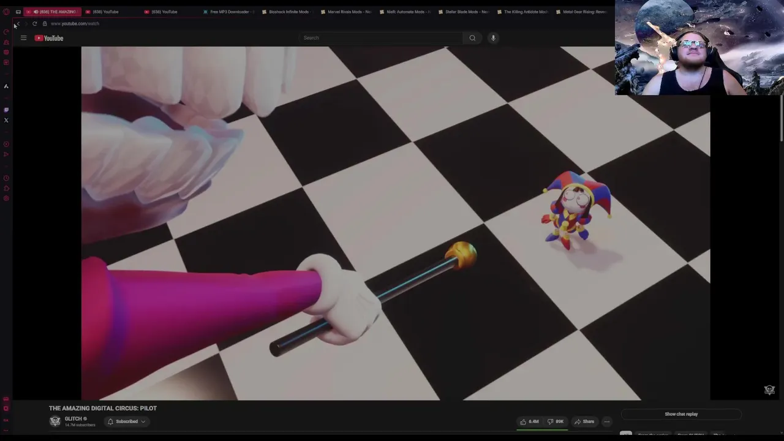
Task: Open sidebar history clock icon
Action: 6,178
